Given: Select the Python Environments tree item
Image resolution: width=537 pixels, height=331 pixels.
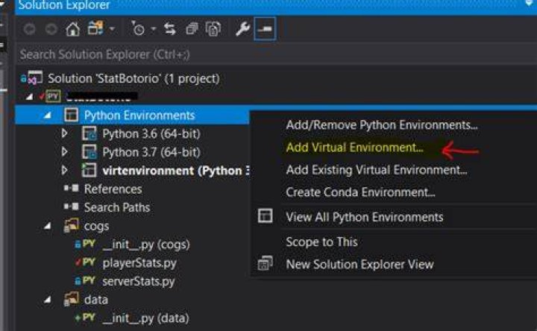Looking at the screenshot, I should 139,116.
